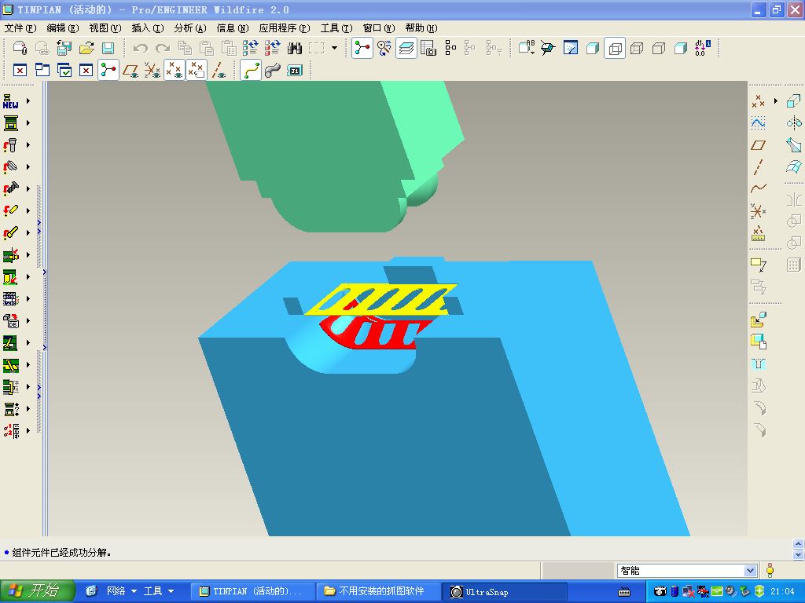Screen dimensions: 805x603
Task: Select the Hidden Line display icon
Action: pyautogui.click(x=637, y=48)
